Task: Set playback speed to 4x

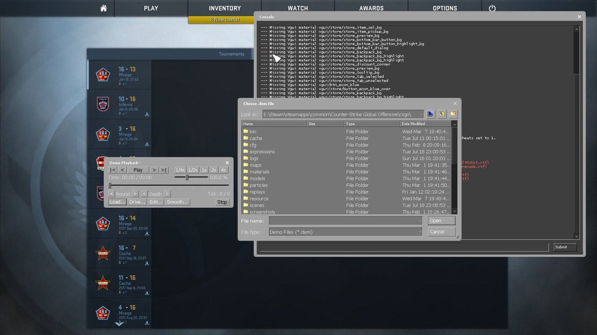Action: (x=223, y=170)
